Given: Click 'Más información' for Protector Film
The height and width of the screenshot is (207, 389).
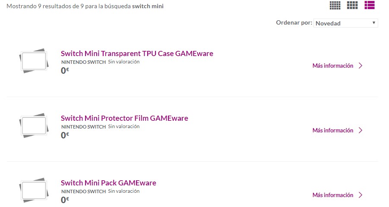Looking at the screenshot, I should point(332,131).
